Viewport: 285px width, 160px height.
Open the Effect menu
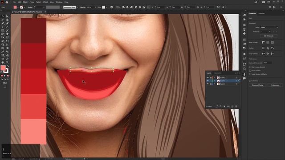pos(45,2)
